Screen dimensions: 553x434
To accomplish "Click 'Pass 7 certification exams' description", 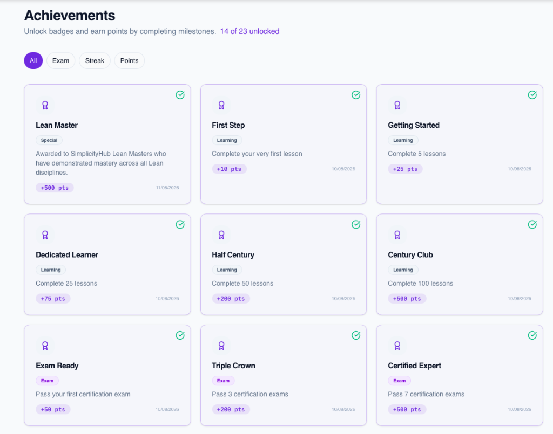I will tap(426, 394).
